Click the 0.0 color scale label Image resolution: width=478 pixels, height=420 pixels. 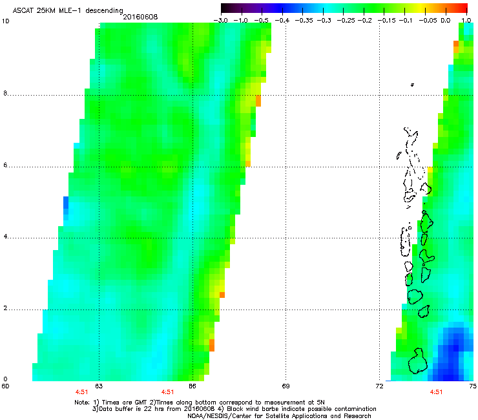(x=446, y=21)
